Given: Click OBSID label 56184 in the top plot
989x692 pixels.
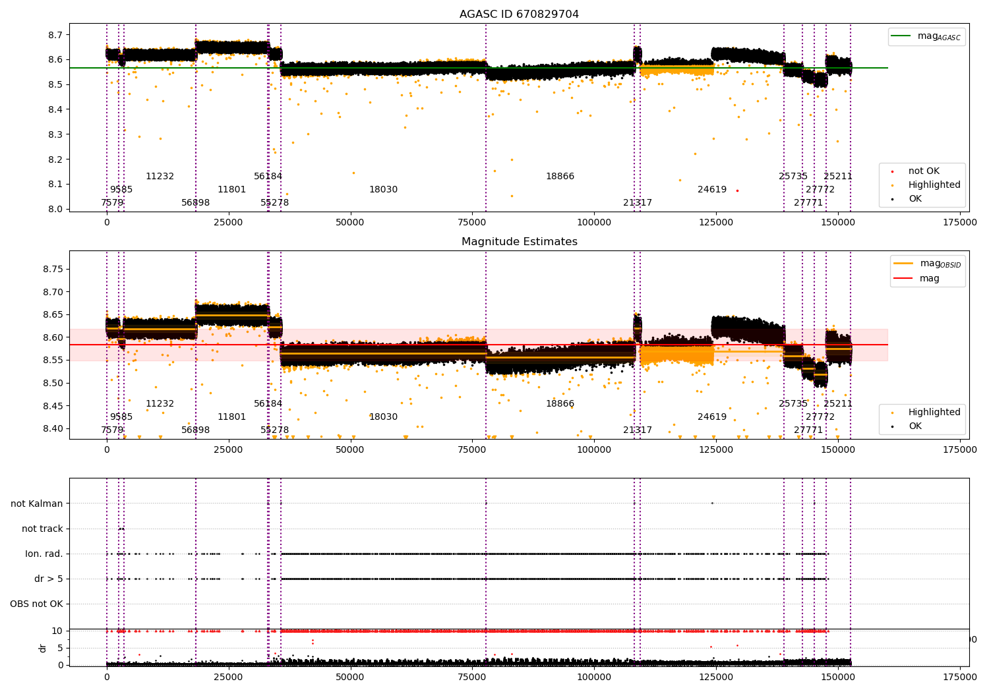Looking at the screenshot, I should coord(268,177).
